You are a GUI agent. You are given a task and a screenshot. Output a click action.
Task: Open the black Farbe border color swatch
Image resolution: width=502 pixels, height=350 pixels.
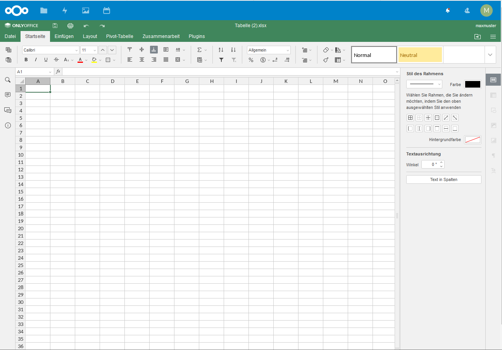point(473,84)
